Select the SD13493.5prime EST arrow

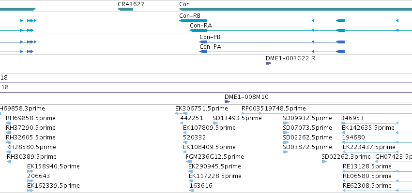point(215,123)
